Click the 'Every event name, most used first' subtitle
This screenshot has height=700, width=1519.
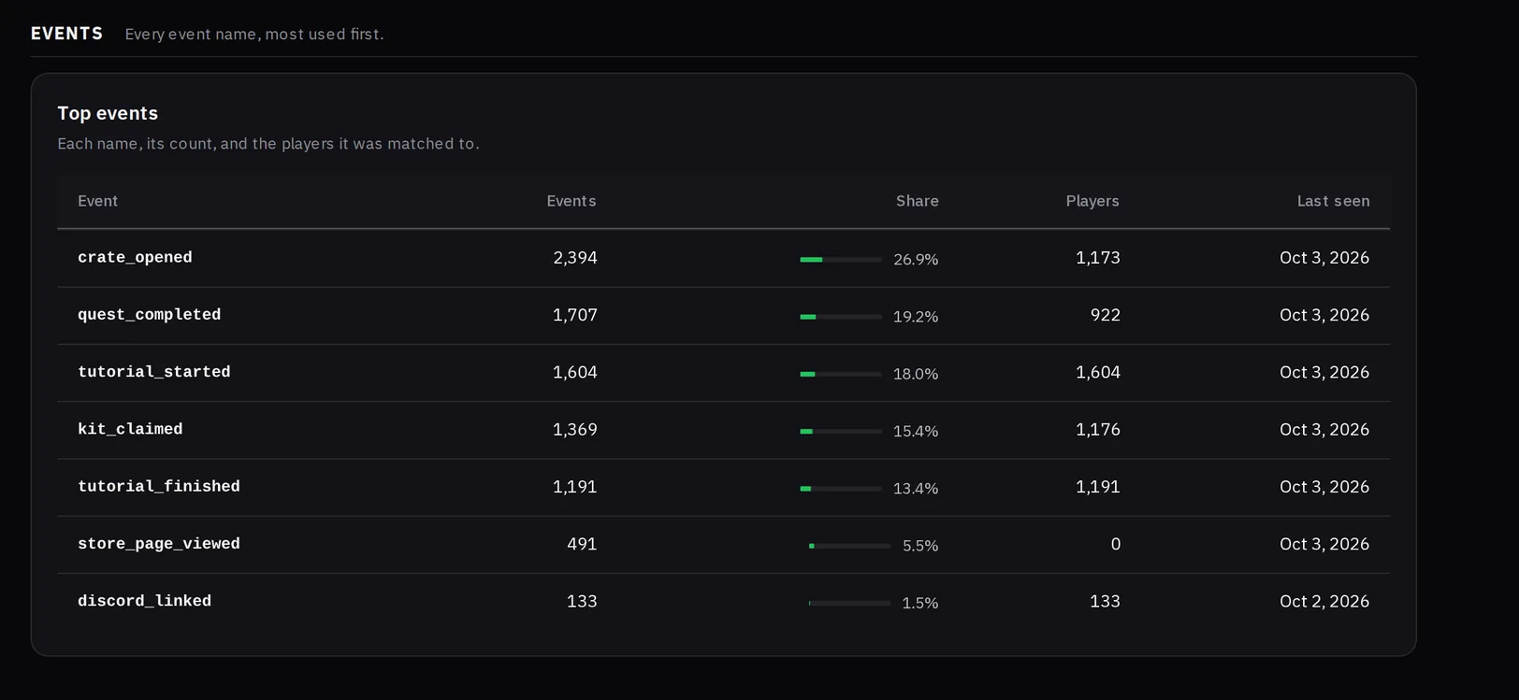coord(254,35)
